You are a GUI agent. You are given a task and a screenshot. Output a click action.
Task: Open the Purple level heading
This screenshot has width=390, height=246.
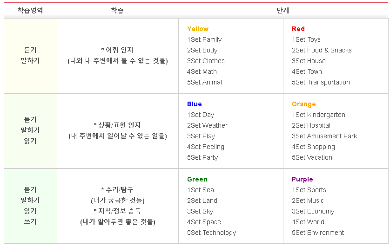coord(303,179)
